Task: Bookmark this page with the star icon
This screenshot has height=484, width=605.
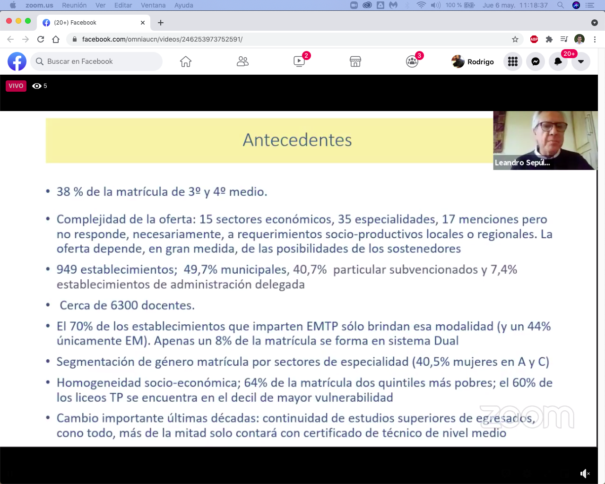Action: [515, 39]
